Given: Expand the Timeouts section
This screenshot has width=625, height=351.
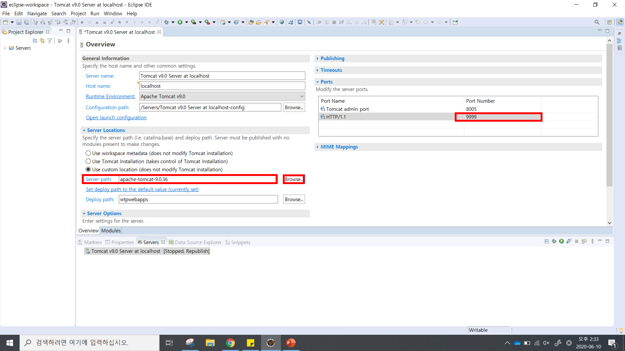Looking at the screenshot, I should click(x=317, y=70).
